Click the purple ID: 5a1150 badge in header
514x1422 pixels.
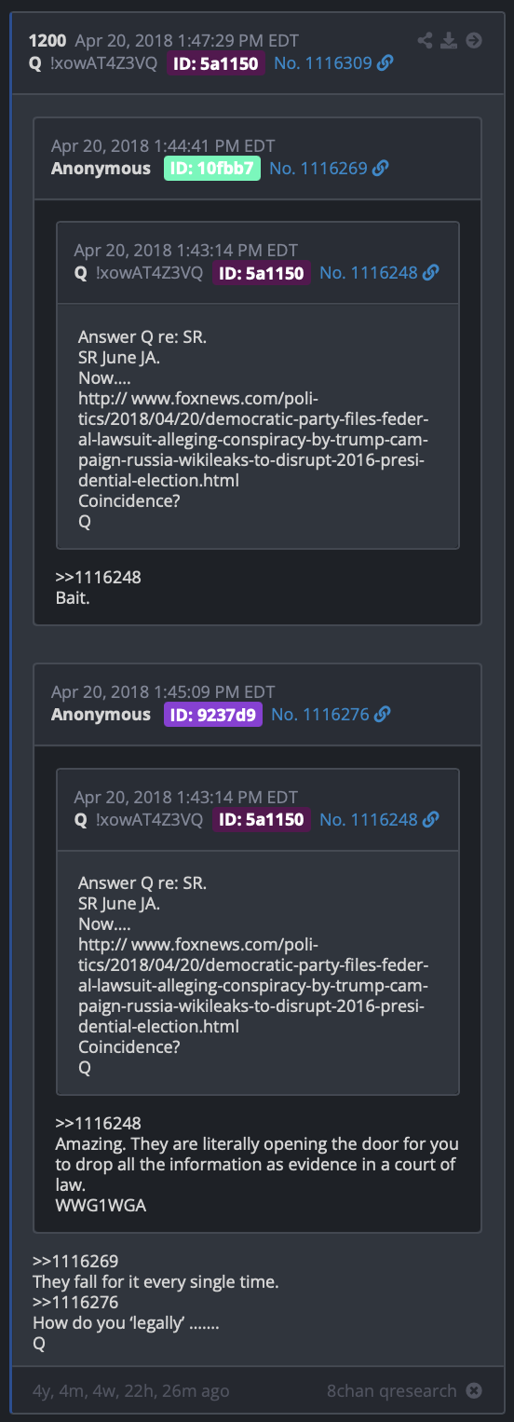[x=217, y=63]
